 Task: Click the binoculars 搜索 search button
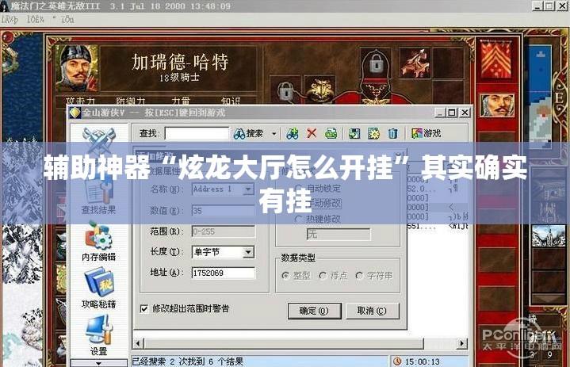point(249,134)
